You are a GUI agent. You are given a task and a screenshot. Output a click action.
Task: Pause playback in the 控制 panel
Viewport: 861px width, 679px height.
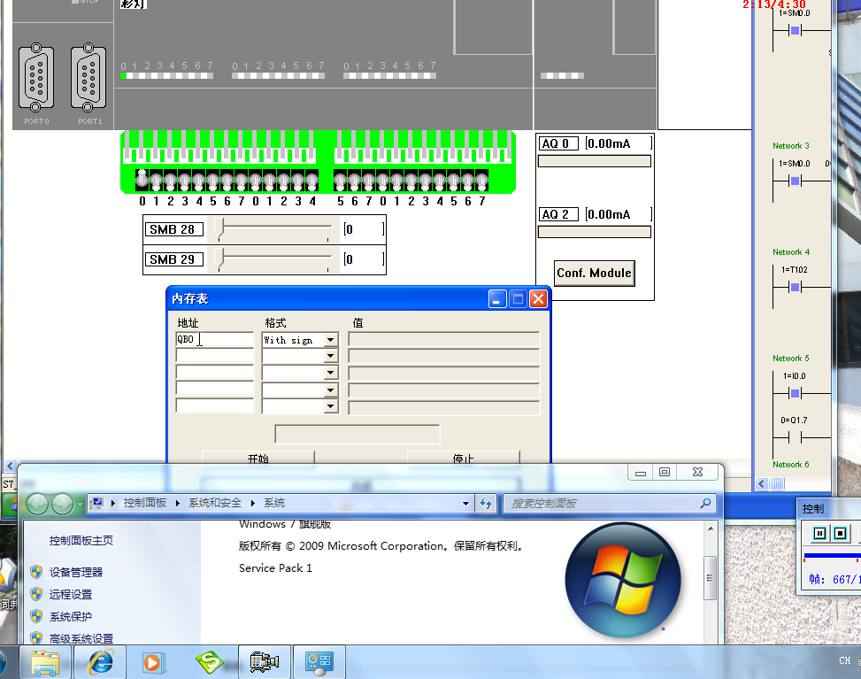[x=819, y=534]
